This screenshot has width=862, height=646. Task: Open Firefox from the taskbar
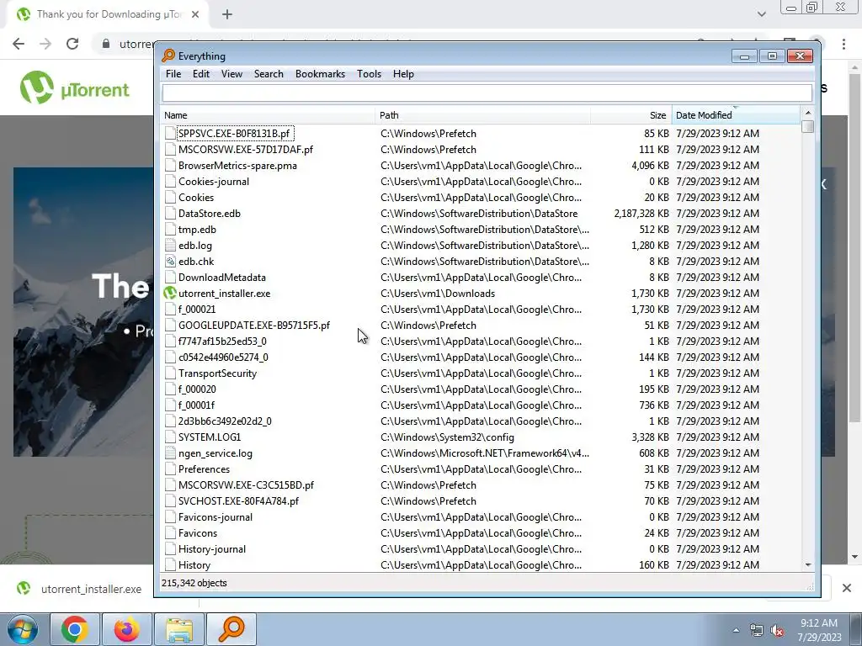click(x=126, y=629)
